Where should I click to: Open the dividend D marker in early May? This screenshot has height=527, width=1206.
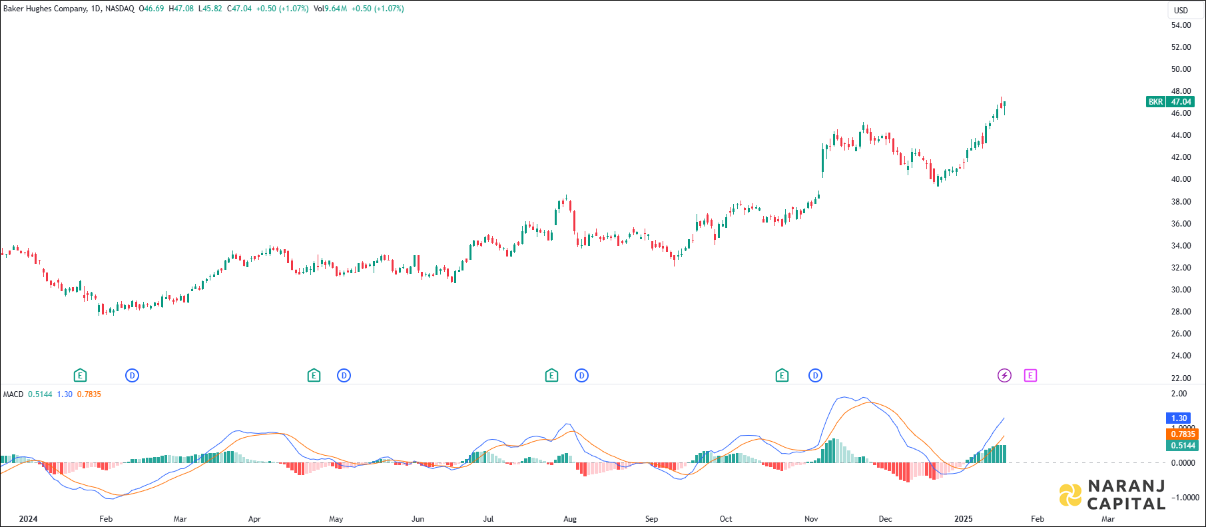[x=344, y=376]
